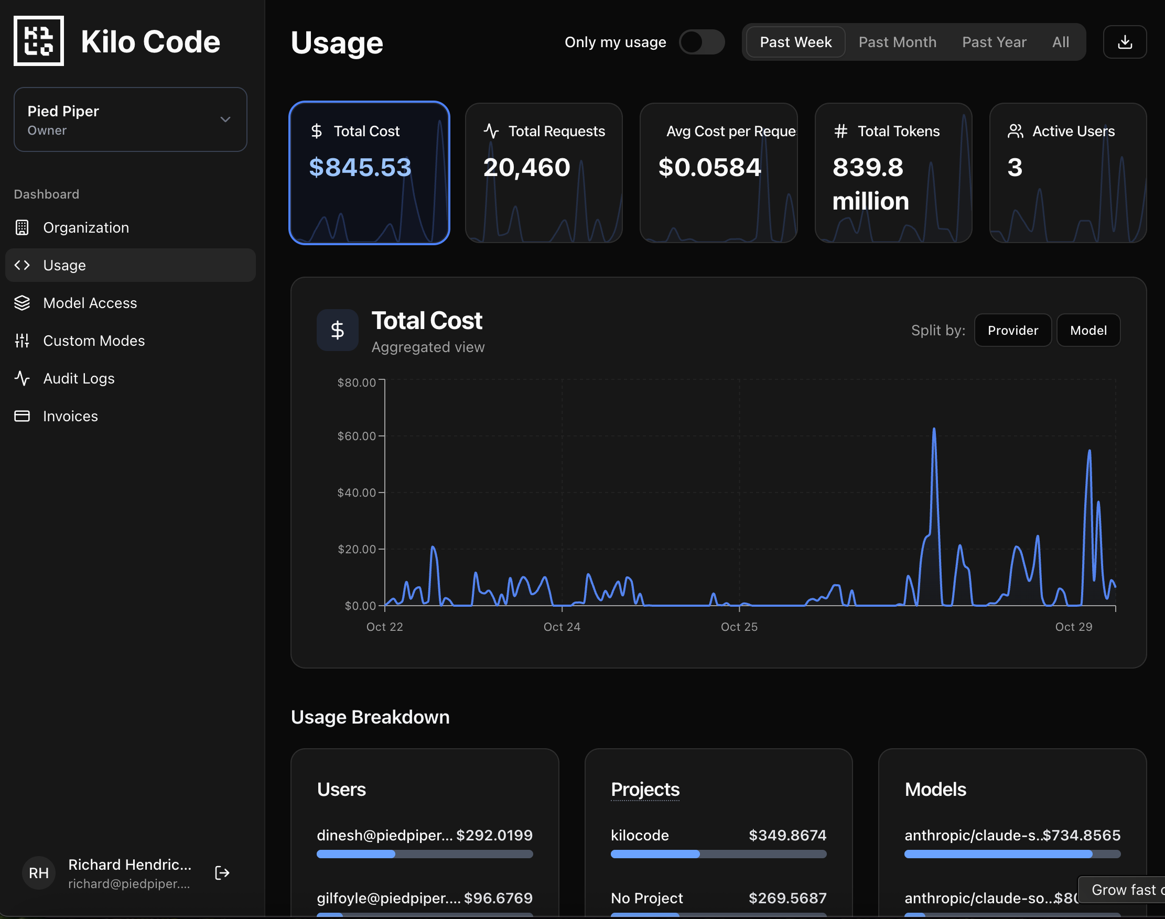This screenshot has height=919, width=1165.
Task: Select the Active Users metric card
Action: click(1067, 172)
